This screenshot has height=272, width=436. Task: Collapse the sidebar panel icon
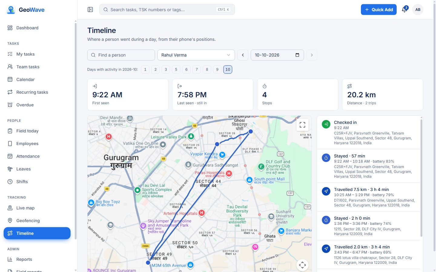tap(90, 10)
